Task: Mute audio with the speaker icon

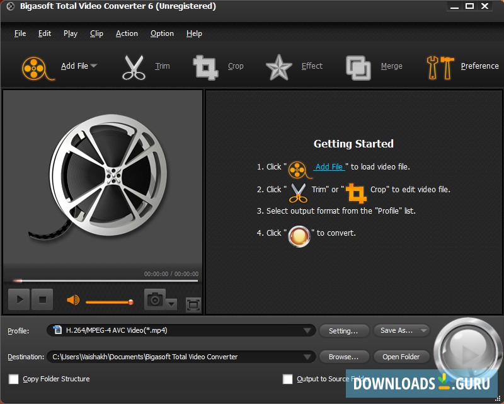Action: (x=73, y=300)
